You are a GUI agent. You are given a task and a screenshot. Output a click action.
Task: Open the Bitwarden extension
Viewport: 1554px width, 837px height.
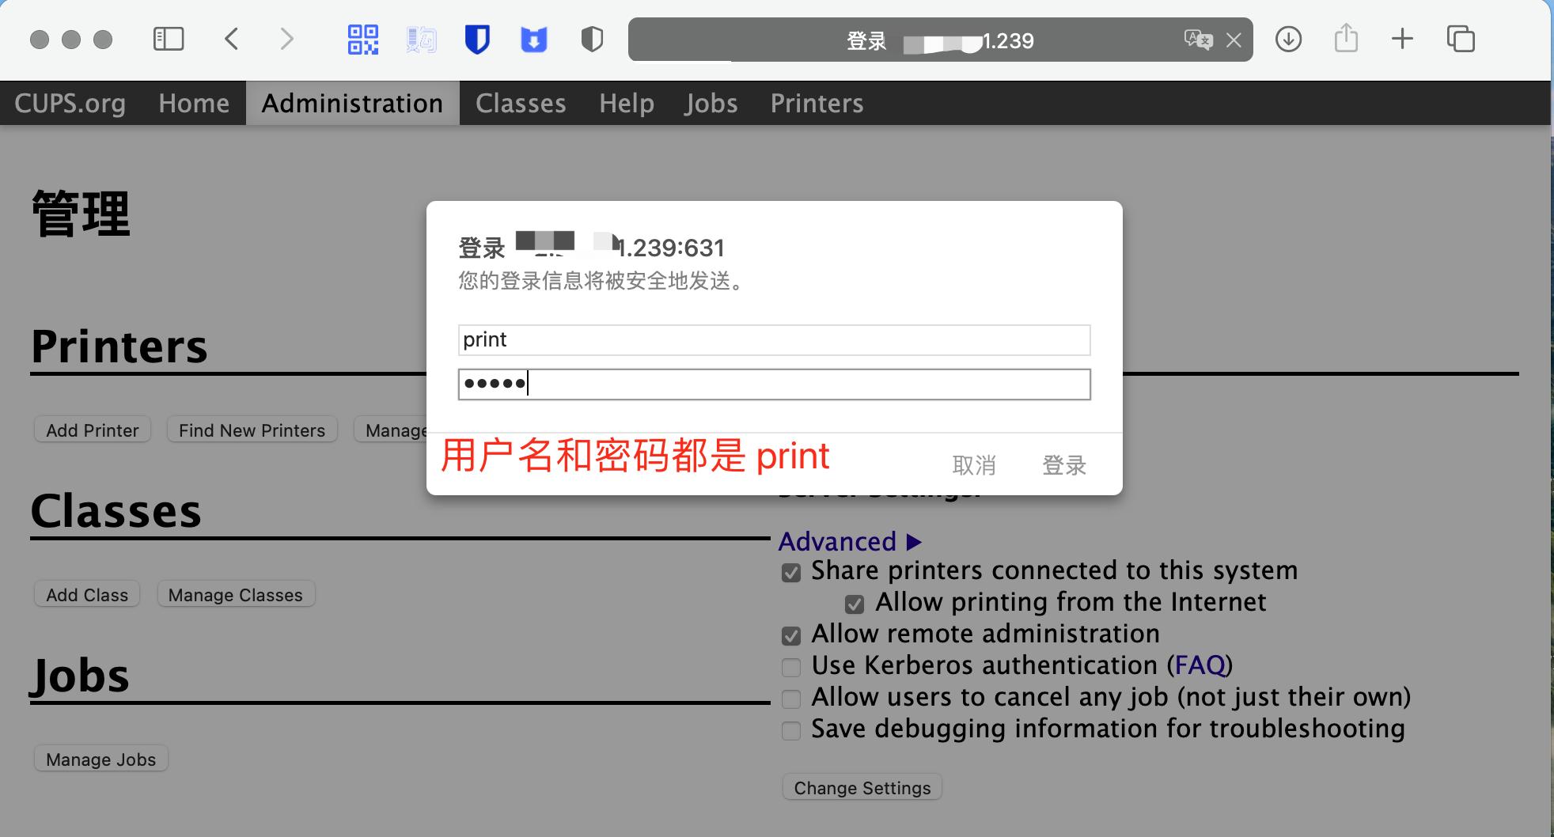[478, 38]
